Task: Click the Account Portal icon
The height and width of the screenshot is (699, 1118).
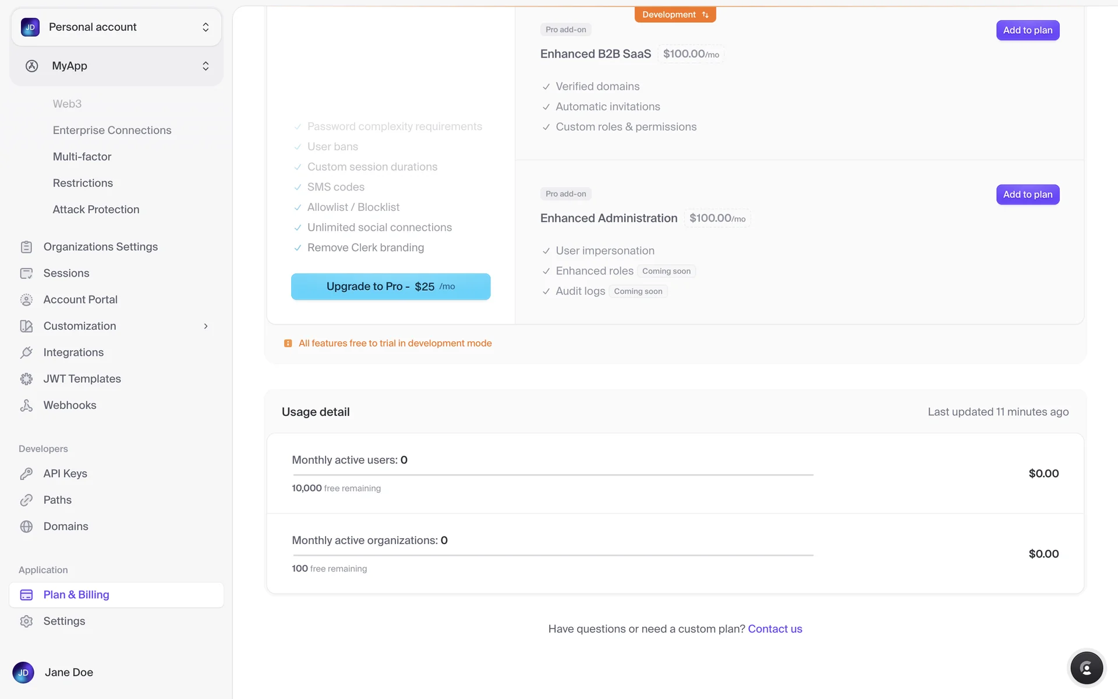Action: (26, 300)
